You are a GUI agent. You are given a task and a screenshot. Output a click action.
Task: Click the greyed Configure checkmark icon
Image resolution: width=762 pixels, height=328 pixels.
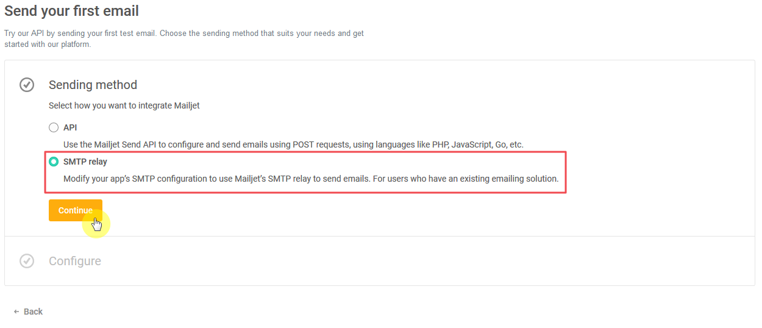[27, 261]
